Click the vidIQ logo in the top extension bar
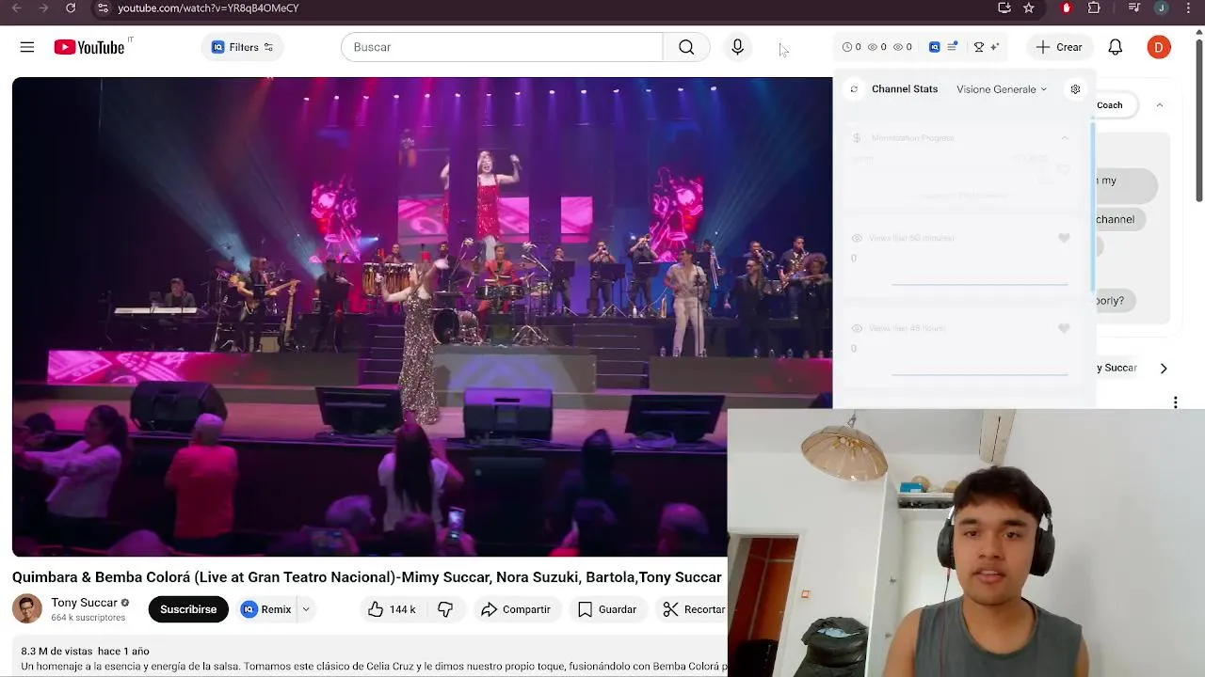Screen dimensions: 1205x677 click(935, 47)
